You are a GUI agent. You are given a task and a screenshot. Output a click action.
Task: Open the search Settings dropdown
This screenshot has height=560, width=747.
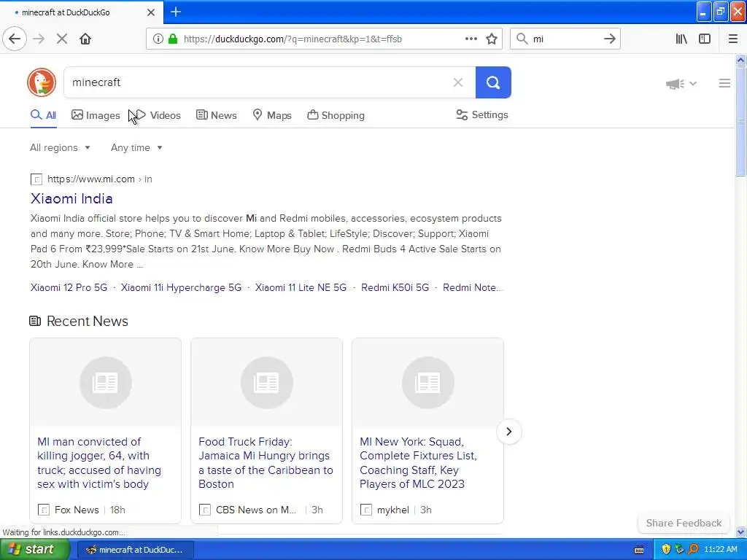click(482, 114)
